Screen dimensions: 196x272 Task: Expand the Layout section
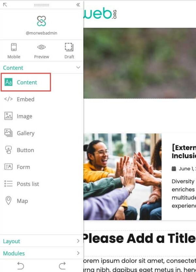(41, 241)
